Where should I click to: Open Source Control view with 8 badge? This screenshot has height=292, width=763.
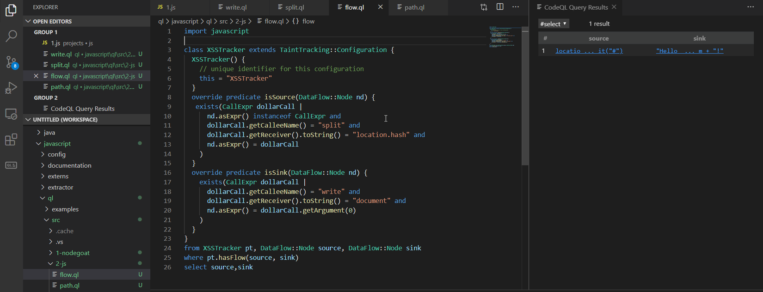click(x=11, y=62)
